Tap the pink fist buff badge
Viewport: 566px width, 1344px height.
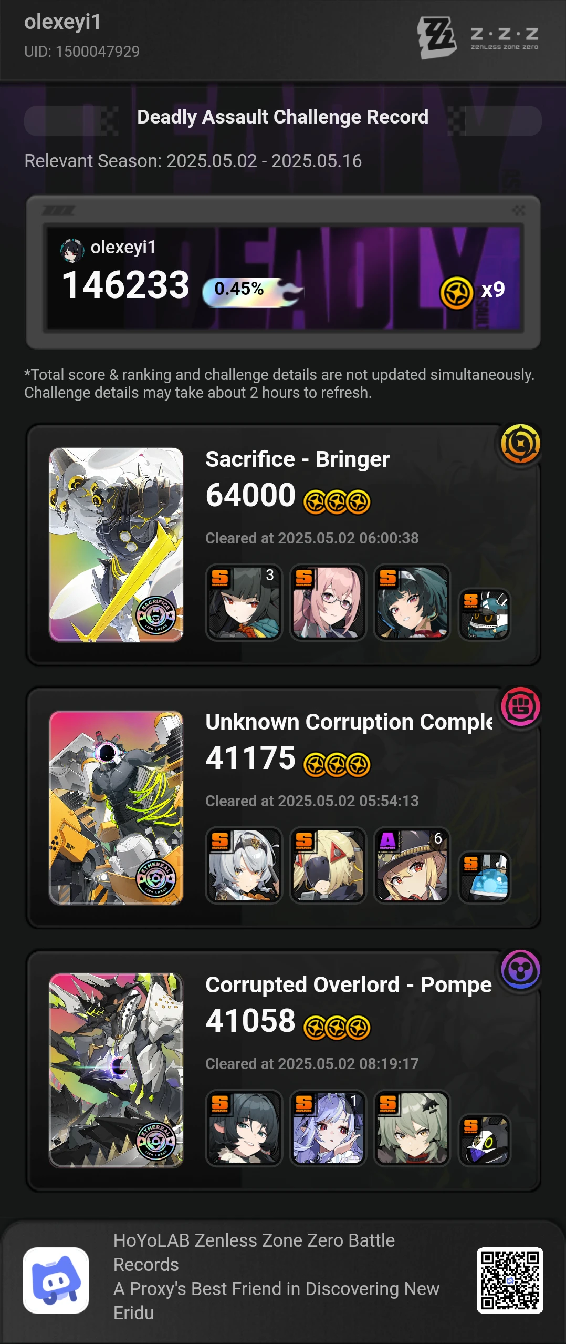[520, 706]
